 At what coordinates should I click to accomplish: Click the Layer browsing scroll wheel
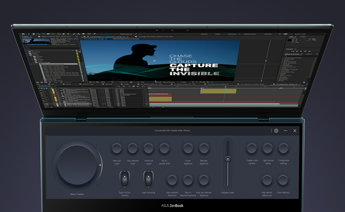(148, 179)
